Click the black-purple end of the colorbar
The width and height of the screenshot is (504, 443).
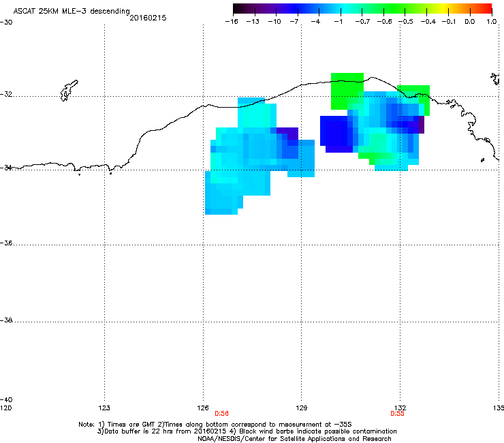pyautogui.click(x=240, y=9)
